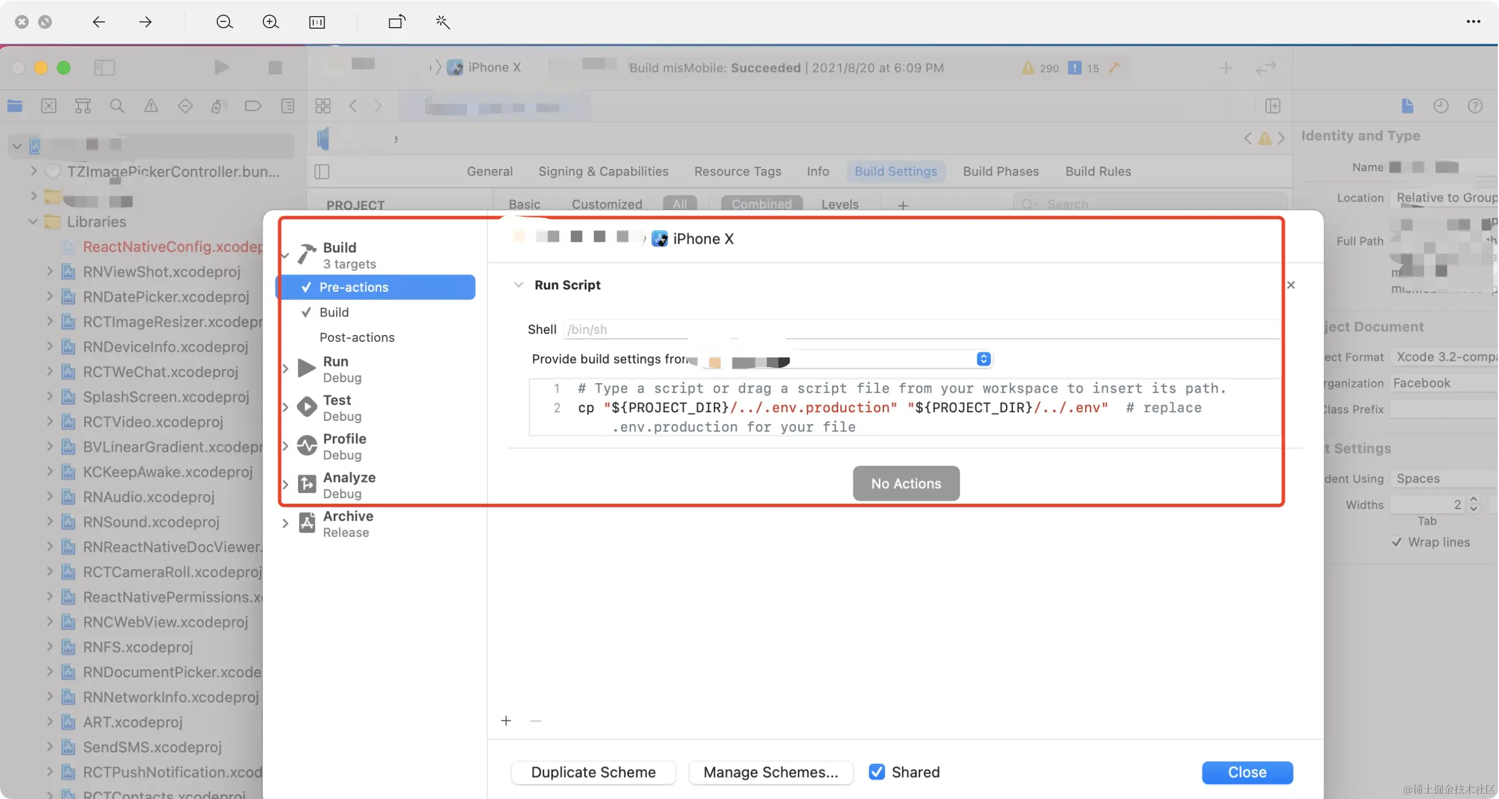The width and height of the screenshot is (1499, 799).
Task: Open the Provide build settings from dropdown
Action: 983,359
